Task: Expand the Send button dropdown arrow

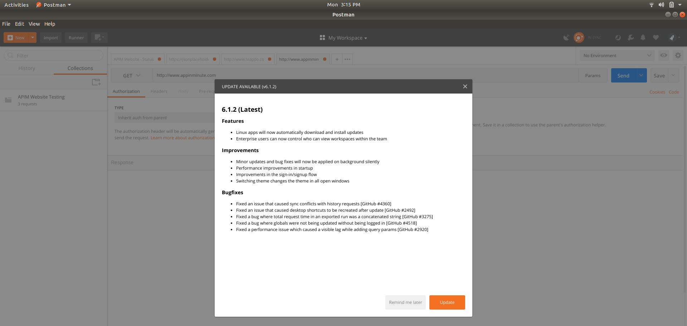Action: click(x=641, y=75)
